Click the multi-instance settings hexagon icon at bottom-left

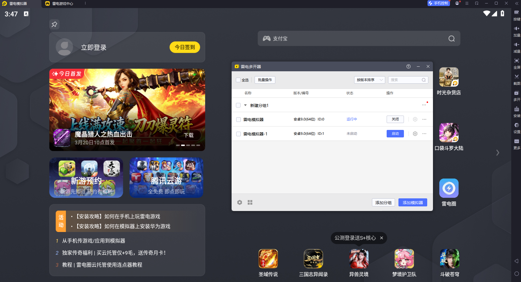tap(240, 202)
